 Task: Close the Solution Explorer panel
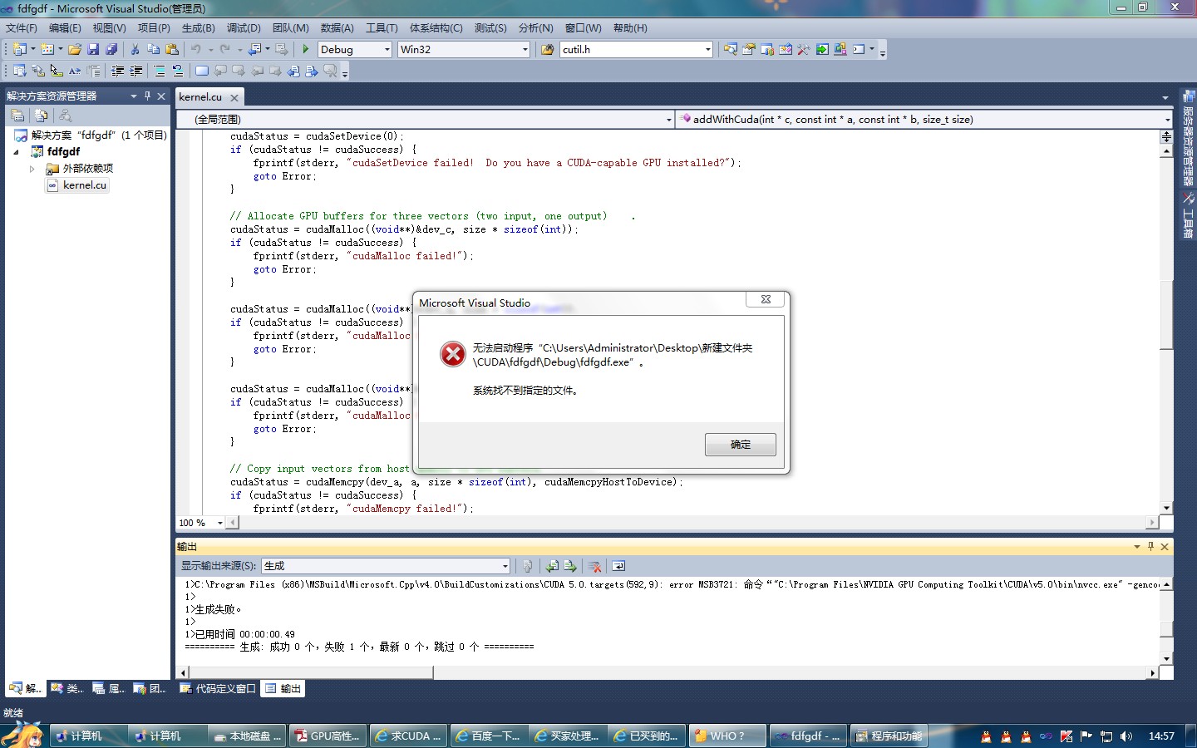(x=161, y=96)
